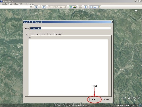The height and width of the screenshot is (107, 142).
Task: Select the Add Image Overlay toolbar icon
Action: point(61,7)
